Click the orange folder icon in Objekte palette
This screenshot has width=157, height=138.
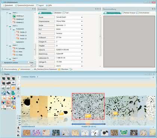13,88
